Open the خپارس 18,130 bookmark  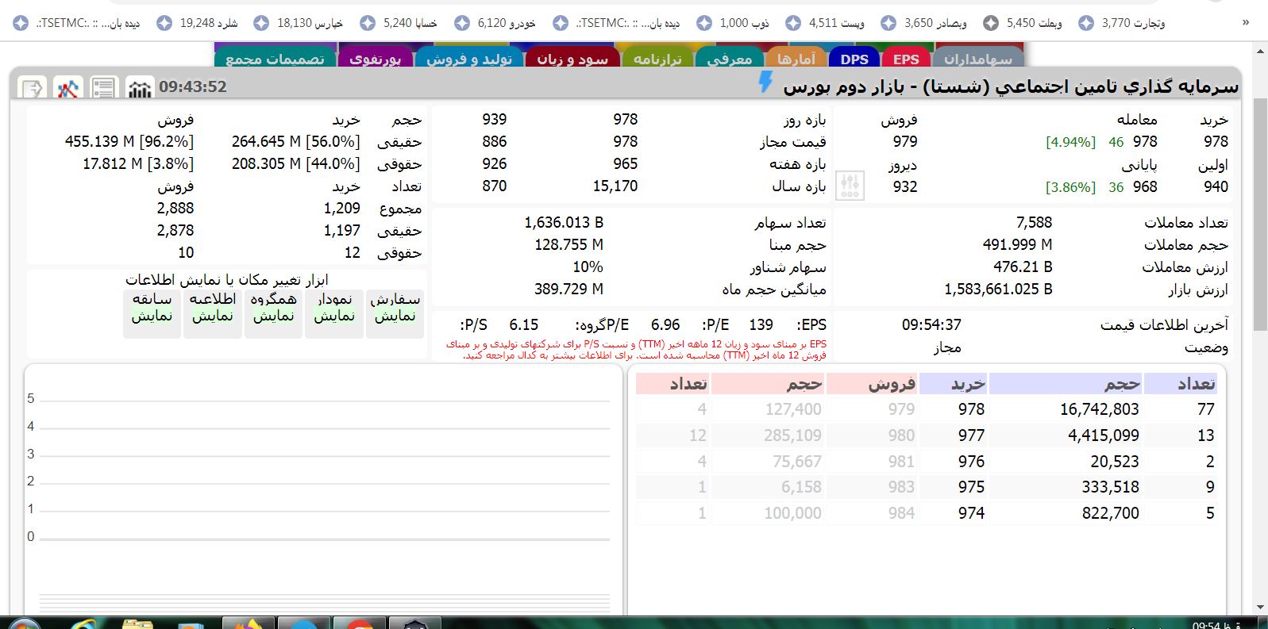299,23
